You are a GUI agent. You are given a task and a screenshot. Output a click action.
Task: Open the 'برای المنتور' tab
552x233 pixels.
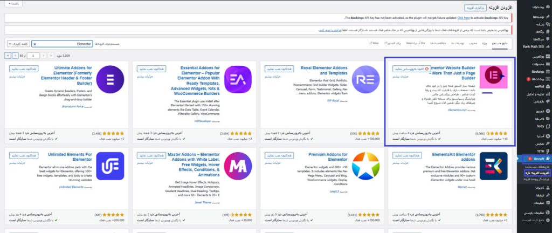(x=392, y=43)
